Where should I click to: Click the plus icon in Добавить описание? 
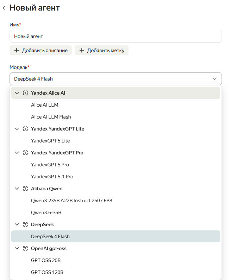tap(17, 50)
